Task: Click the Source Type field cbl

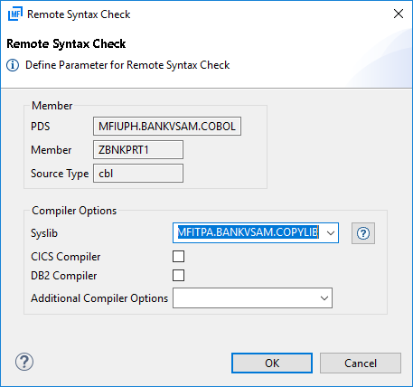Action: click(x=138, y=174)
